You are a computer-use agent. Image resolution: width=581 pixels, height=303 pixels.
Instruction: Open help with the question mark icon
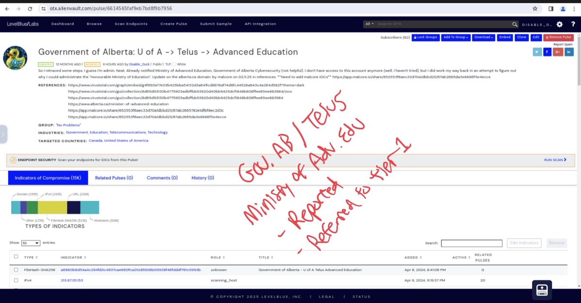point(573,24)
